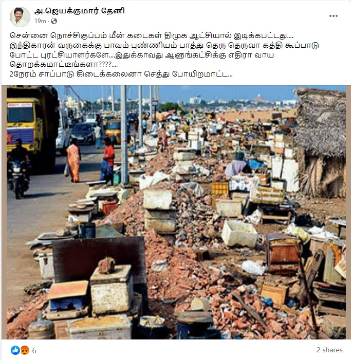The image size is (351, 360).
Task: Click the last text line 2நேரம் சாப்பாடு
Action: click(121, 74)
